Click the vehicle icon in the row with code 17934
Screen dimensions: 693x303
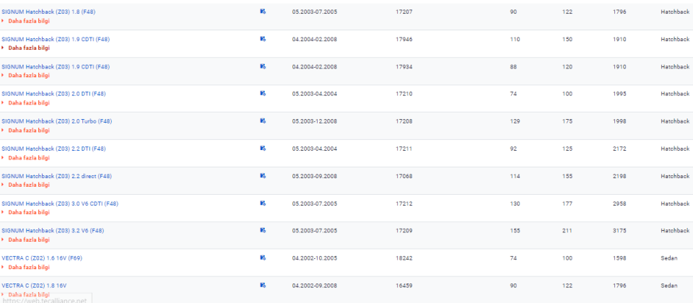point(263,66)
